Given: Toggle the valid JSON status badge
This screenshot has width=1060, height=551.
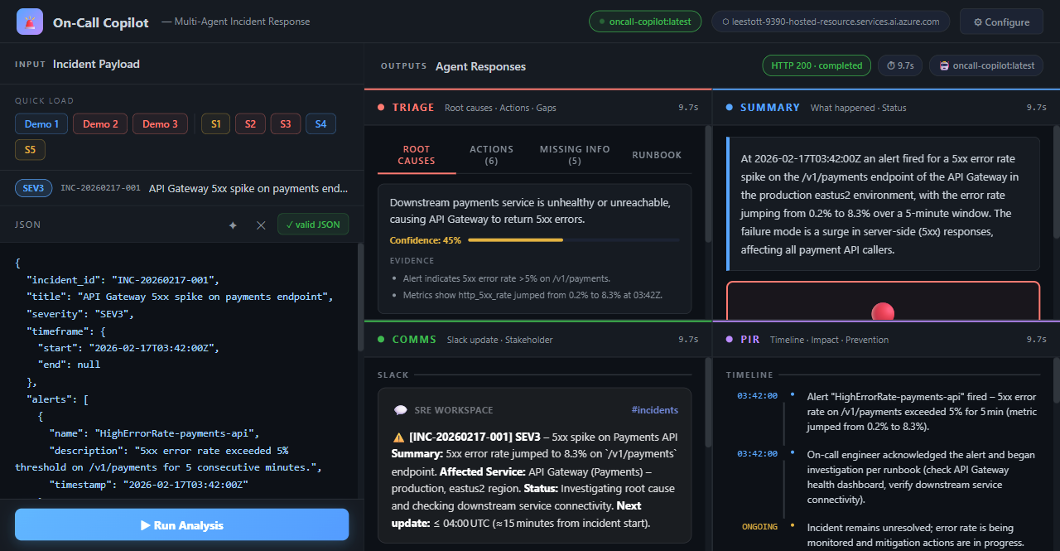Looking at the screenshot, I should [313, 224].
